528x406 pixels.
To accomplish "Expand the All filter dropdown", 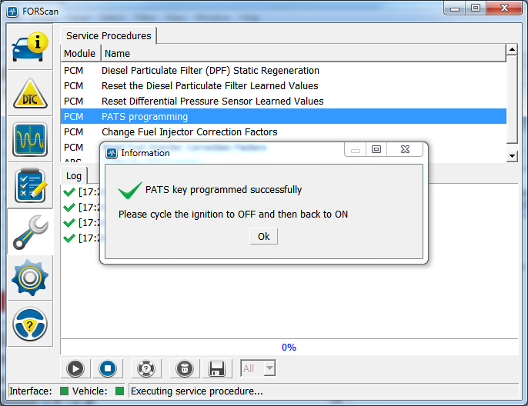I will click(269, 368).
